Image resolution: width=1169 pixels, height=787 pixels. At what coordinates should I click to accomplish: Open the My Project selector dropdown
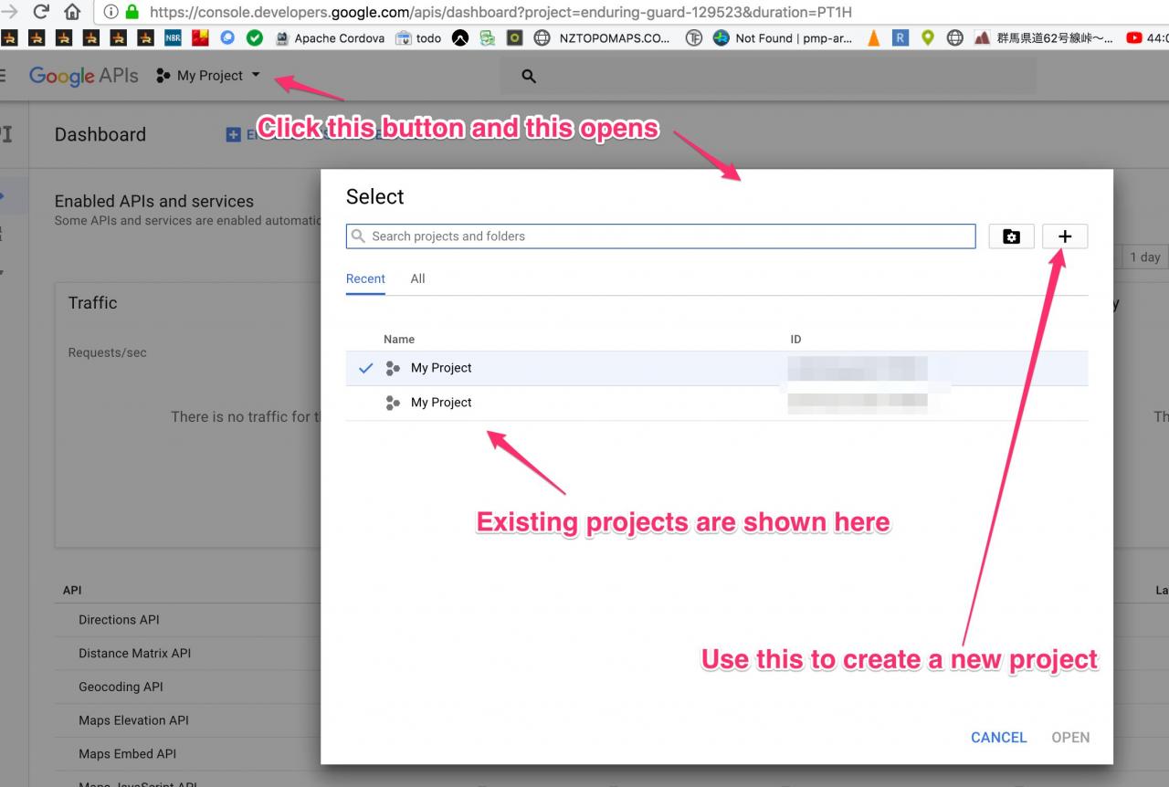pyautogui.click(x=208, y=76)
